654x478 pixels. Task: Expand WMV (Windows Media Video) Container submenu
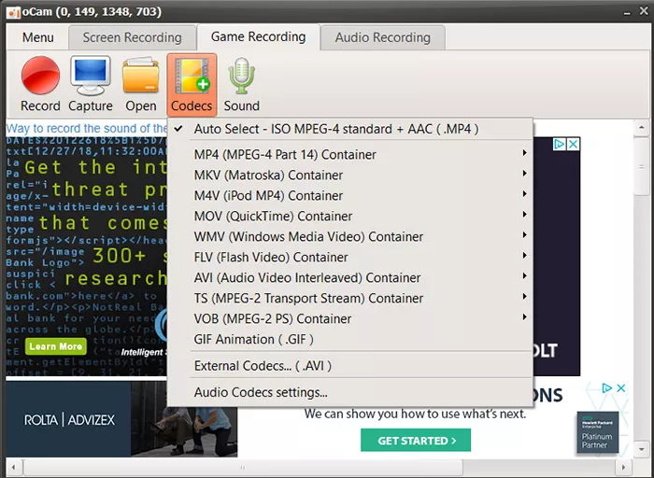[x=350, y=237]
